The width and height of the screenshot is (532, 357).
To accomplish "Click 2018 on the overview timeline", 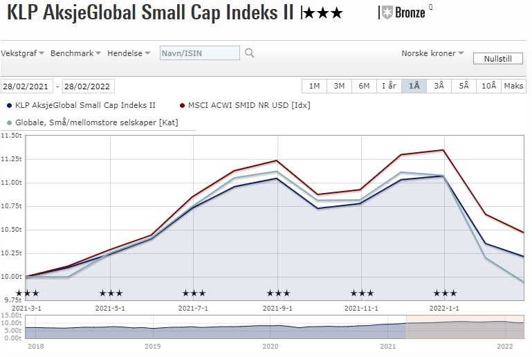I will (x=35, y=347).
